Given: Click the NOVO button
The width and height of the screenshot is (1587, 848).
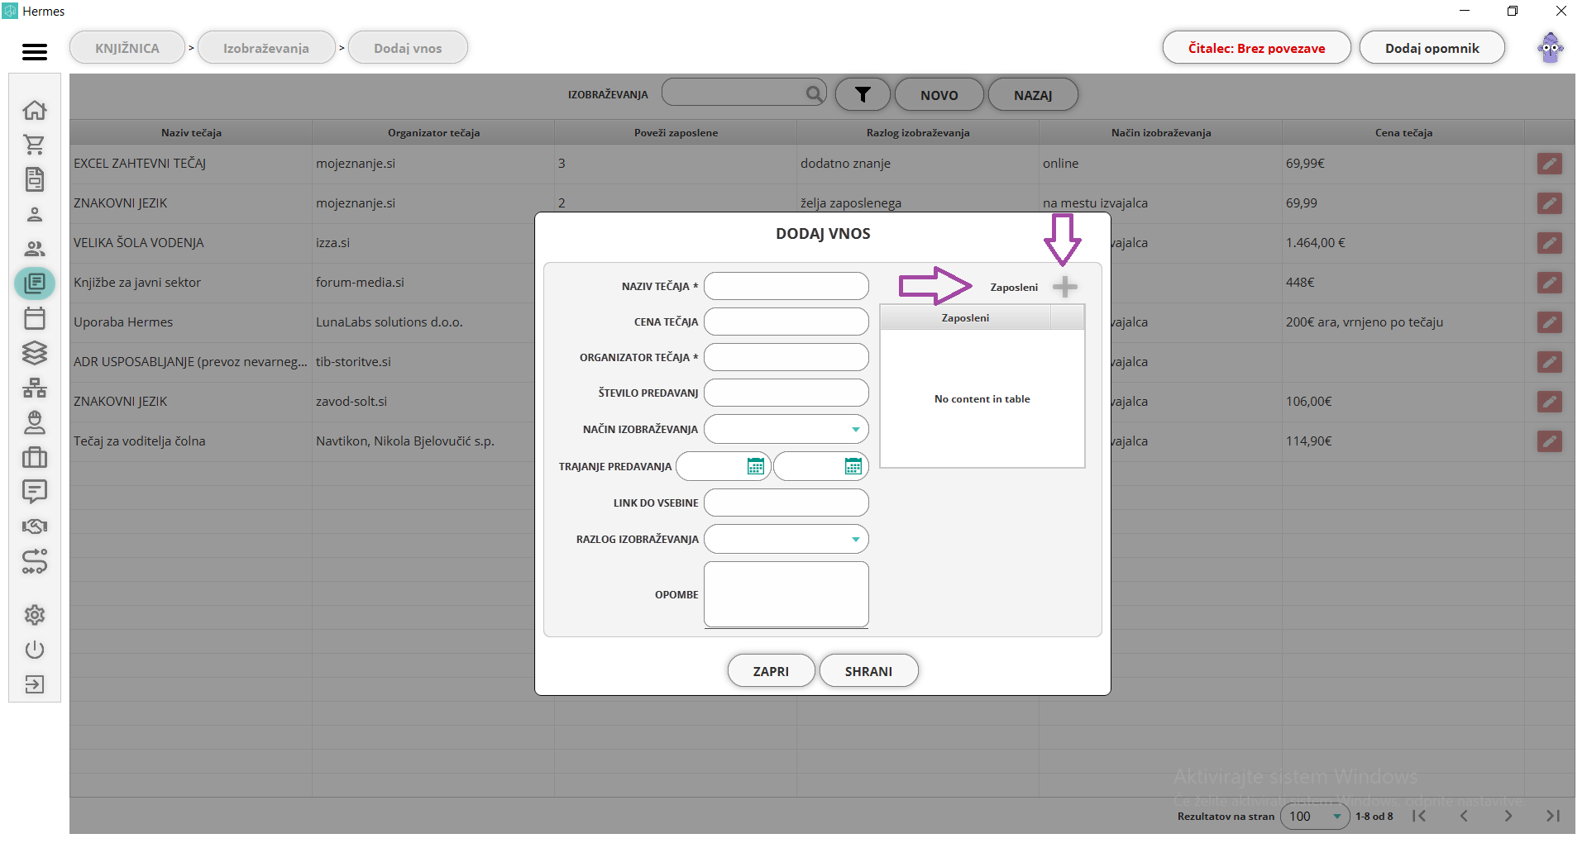Looking at the screenshot, I should [939, 95].
